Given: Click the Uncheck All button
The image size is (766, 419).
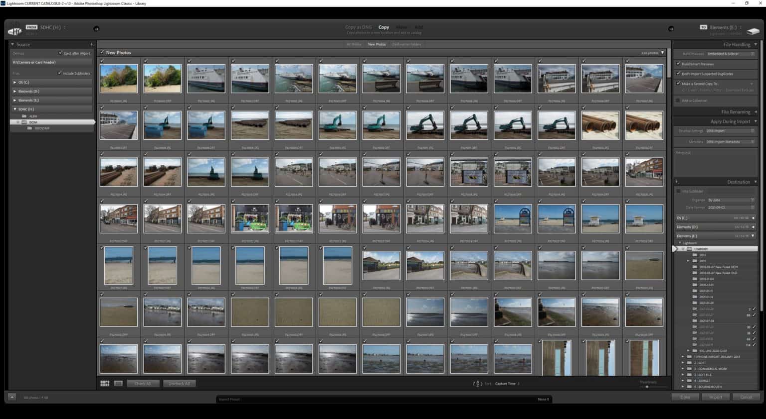Looking at the screenshot, I should point(179,384).
